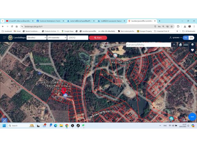
Task: Open a new browser tab
Action: [159, 21]
